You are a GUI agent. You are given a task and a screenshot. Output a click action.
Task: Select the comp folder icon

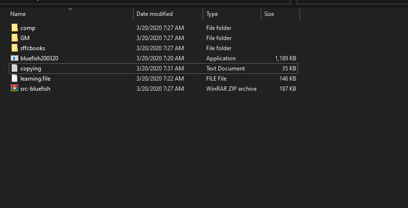click(15, 28)
